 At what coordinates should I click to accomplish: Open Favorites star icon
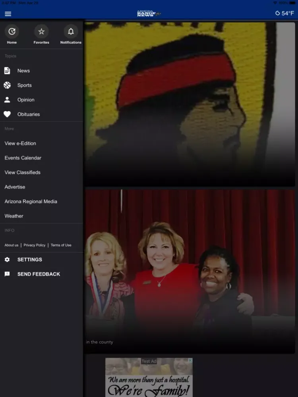click(x=41, y=31)
